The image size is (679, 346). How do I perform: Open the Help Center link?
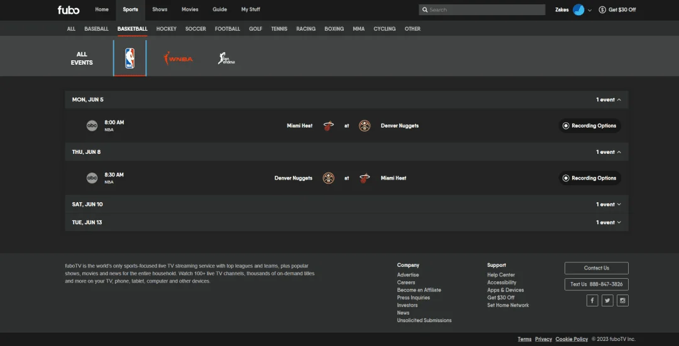501,275
